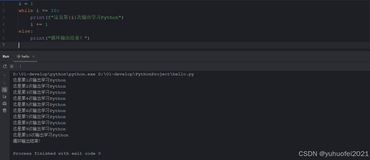Image resolution: width=370 pixels, height=160 pixels.
Task: Click output line '这是第4次输出学习Python'
Action: 39,98
